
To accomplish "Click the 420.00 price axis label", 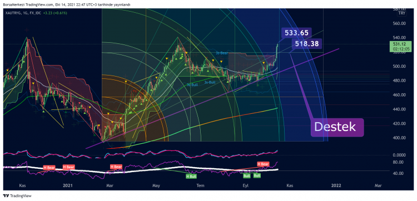I will [399, 124].
